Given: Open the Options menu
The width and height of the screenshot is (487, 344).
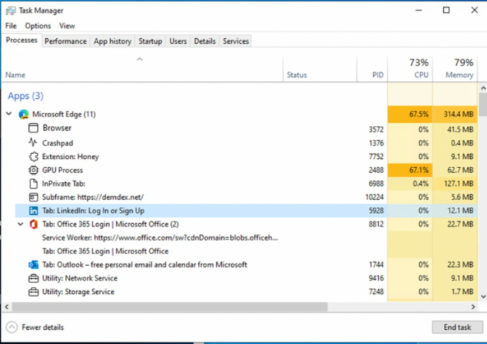Looking at the screenshot, I should point(38,26).
